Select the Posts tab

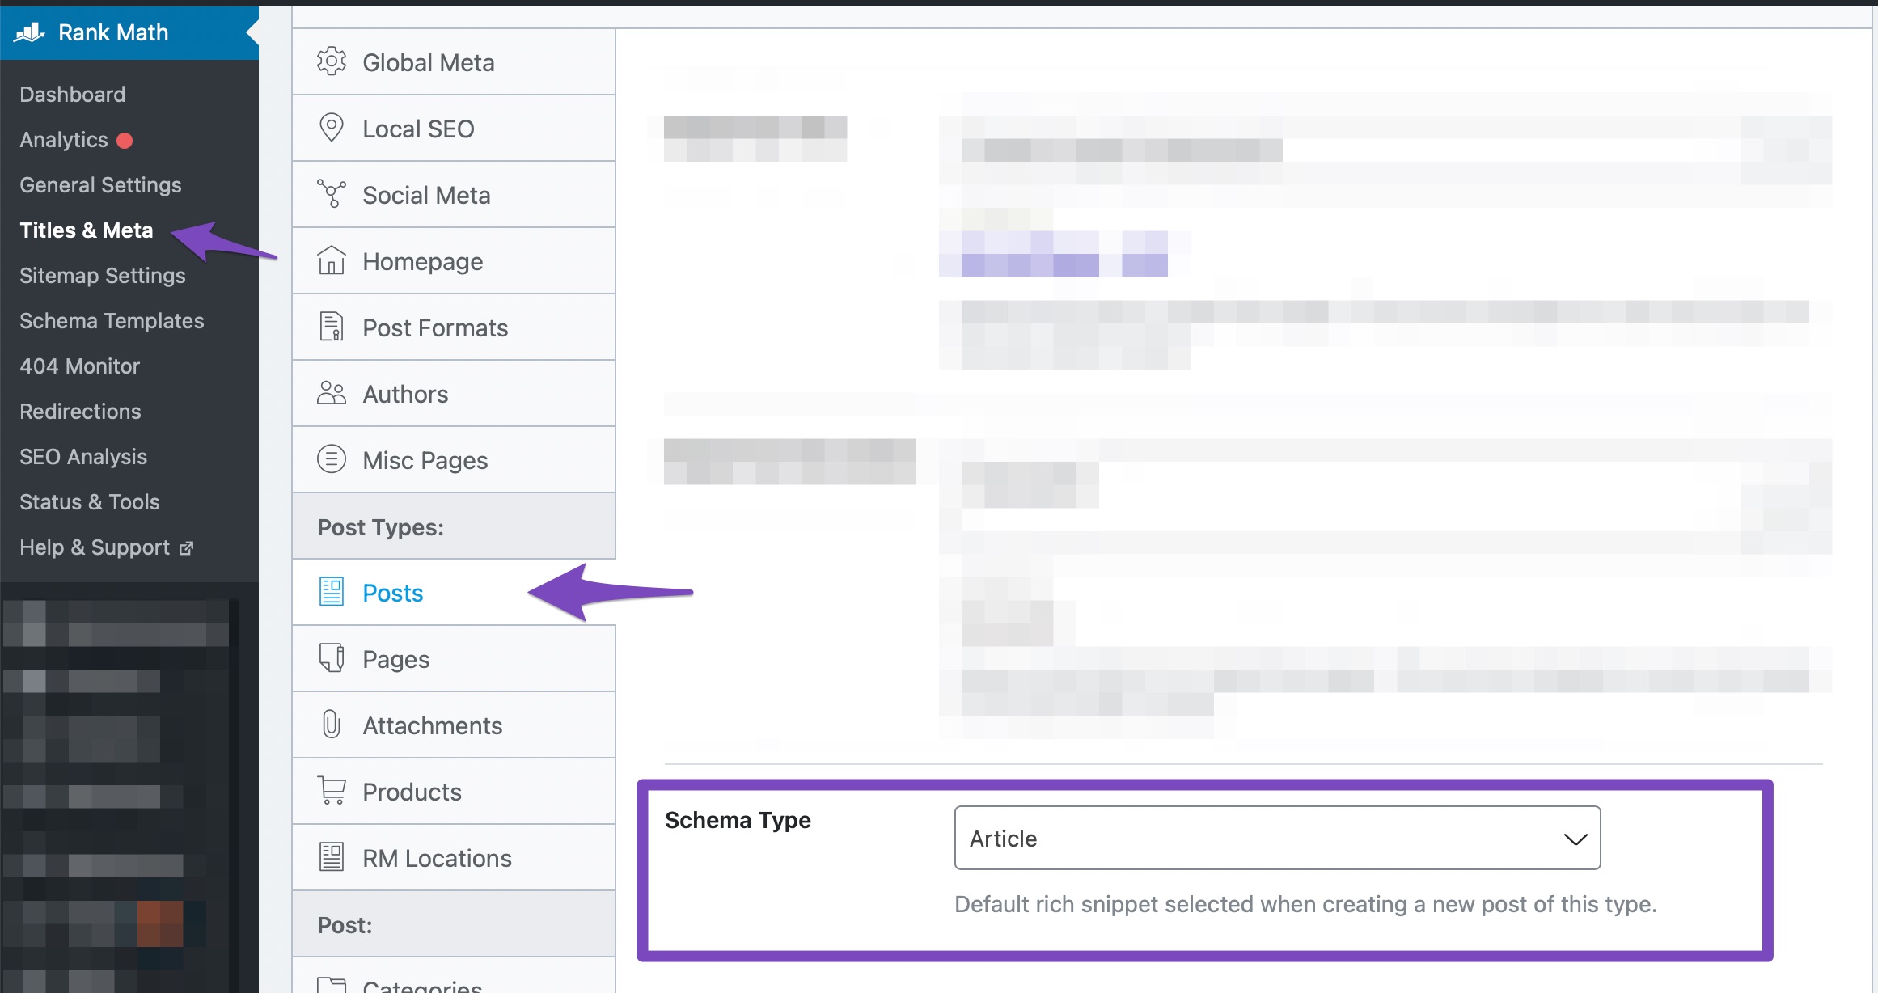(392, 593)
